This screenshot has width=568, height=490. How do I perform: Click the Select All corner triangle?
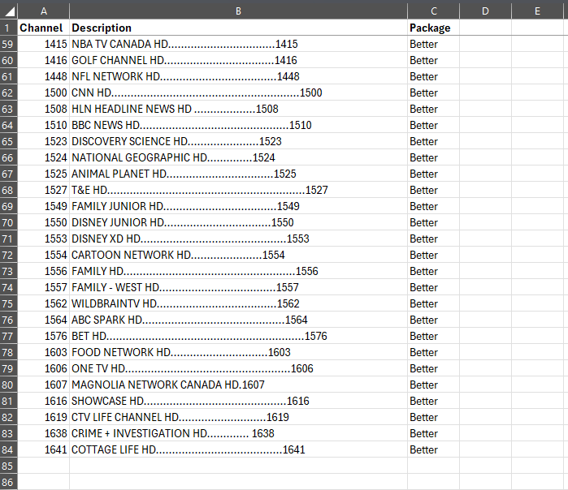click(x=8, y=11)
